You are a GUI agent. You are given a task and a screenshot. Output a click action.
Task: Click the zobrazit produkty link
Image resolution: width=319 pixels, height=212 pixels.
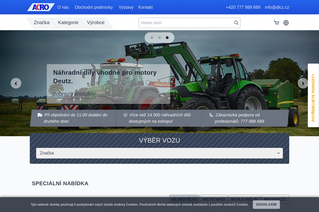74,94
